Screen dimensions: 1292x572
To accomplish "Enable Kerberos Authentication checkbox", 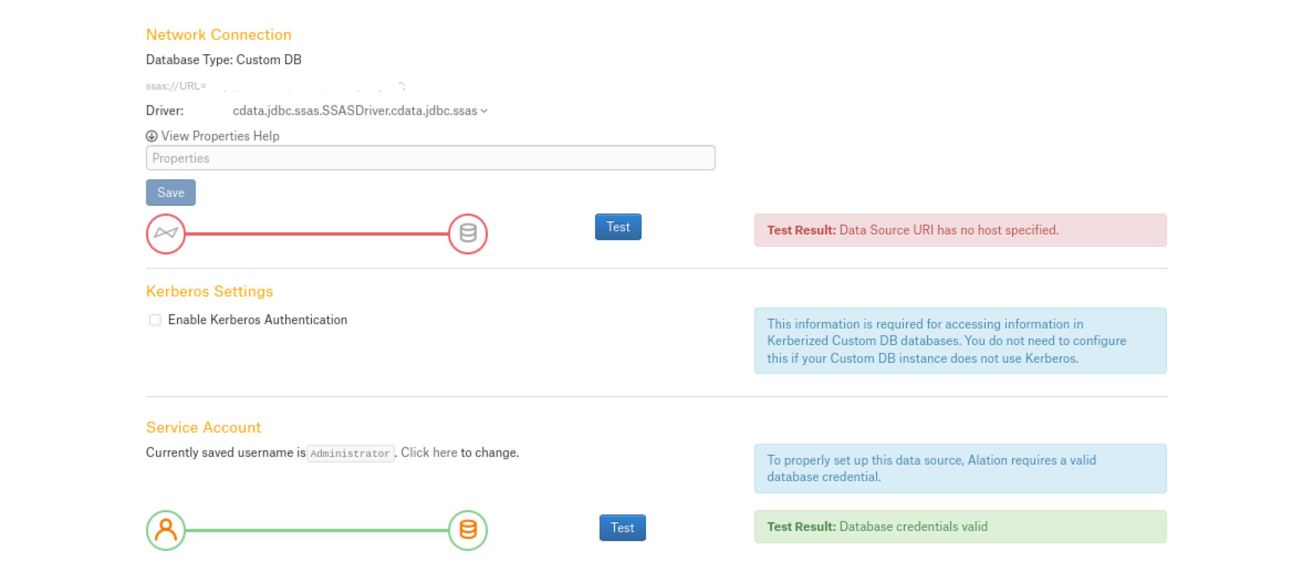I will point(155,320).
